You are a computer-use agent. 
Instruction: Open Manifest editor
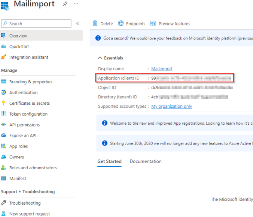tap(18, 178)
